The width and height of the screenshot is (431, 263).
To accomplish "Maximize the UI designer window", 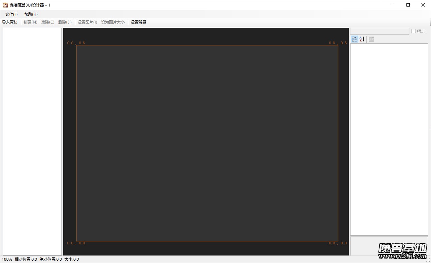I will point(408,5).
